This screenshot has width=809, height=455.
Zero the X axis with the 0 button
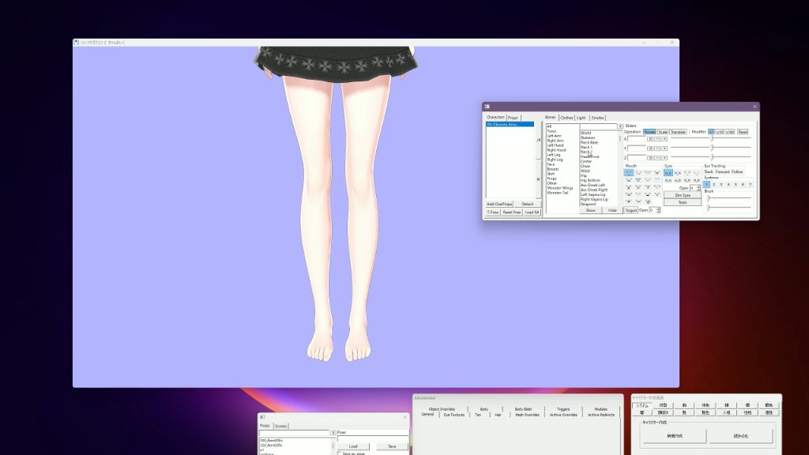[x=650, y=139]
